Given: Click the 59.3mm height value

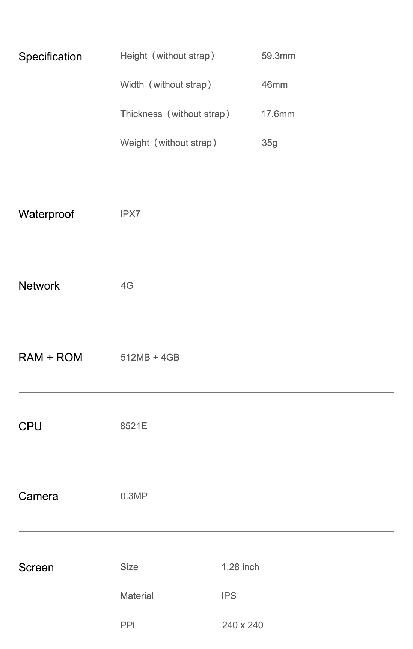Looking at the screenshot, I should tap(278, 56).
